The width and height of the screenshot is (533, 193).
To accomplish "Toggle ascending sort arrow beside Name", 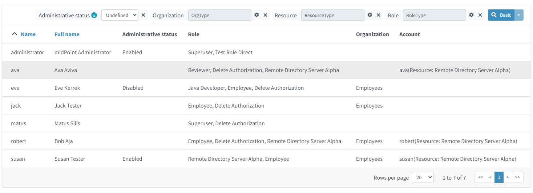I will pos(15,34).
